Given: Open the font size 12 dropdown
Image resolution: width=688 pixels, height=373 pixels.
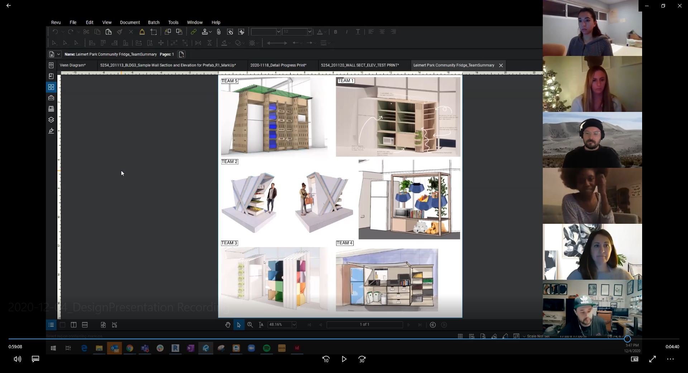Looking at the screenshot, I should (x=310, y=32).
